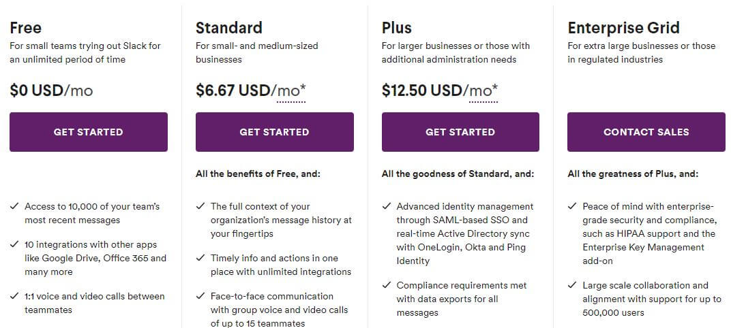
Task: Select the Standard plan heading
Action: tap(229, 28)
